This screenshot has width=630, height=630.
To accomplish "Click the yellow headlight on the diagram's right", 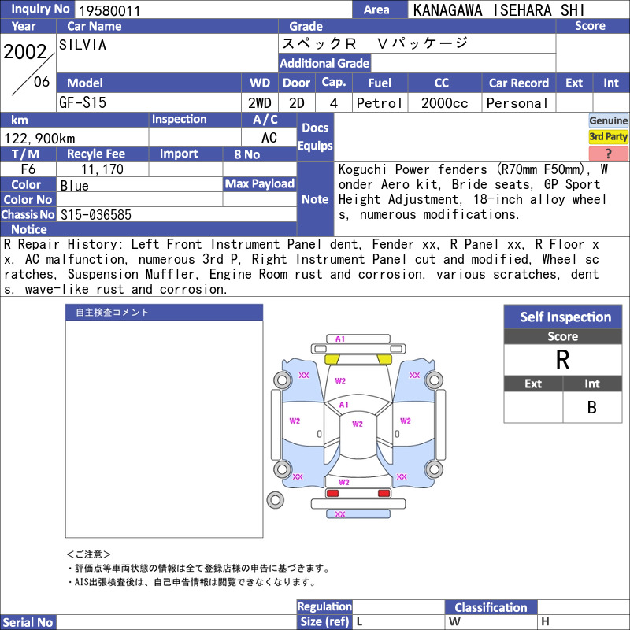I will pos(384,359).
